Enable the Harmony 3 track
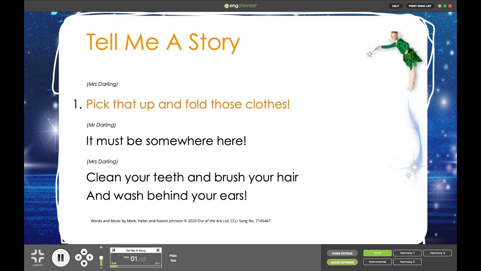Image resolution: width=481 pixels, height=271 pixels. (x=437, y=253)
